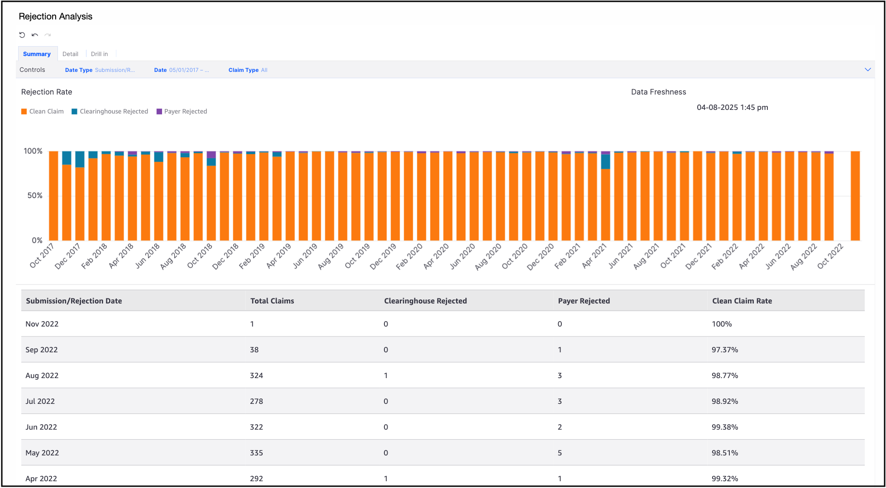Image resolution: width=886 pixels, height=488 pixels.
Task: Switch to the Summary tab
Action: click(37, 54)
